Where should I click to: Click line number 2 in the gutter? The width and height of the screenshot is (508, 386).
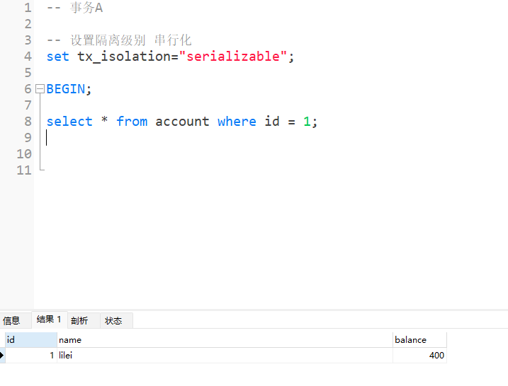(28, 24)
